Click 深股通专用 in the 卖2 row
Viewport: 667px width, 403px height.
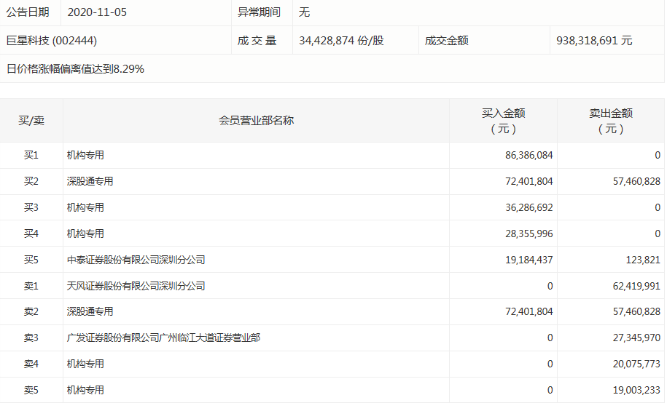[x=90, y=311]
